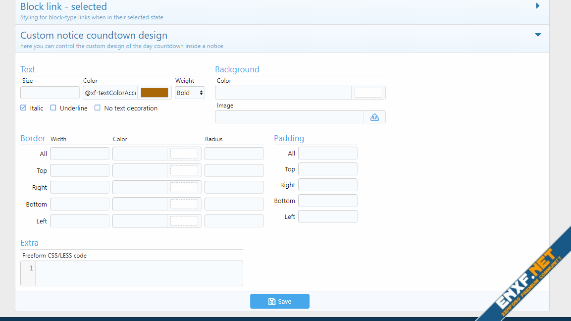
Task: Enable the Underline checkbox
Action: (x=53, y=108)
